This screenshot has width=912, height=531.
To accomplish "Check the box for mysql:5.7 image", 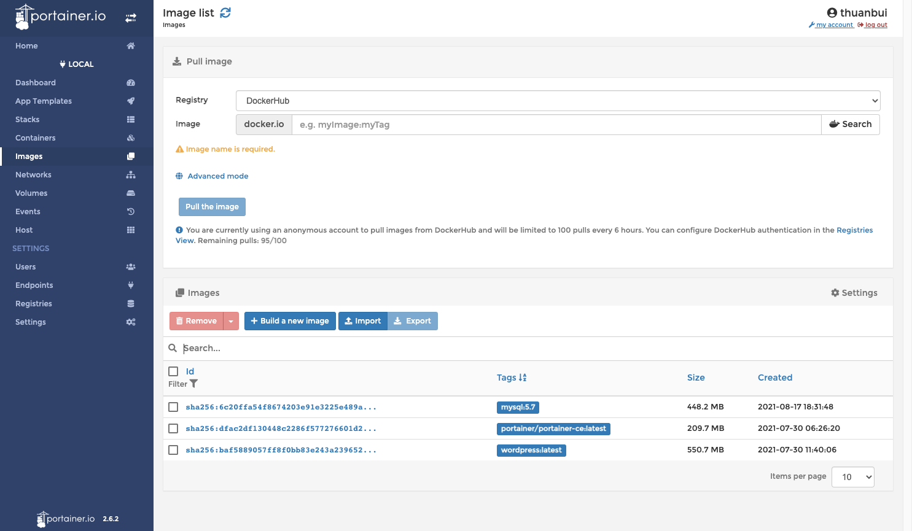I will pyautogui.click(x=173, y=407).
